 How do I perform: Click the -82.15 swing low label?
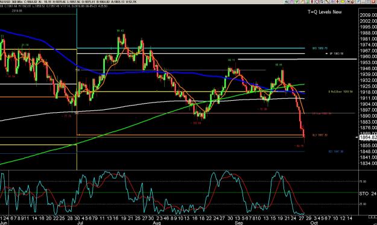click(x=299, y=146)
